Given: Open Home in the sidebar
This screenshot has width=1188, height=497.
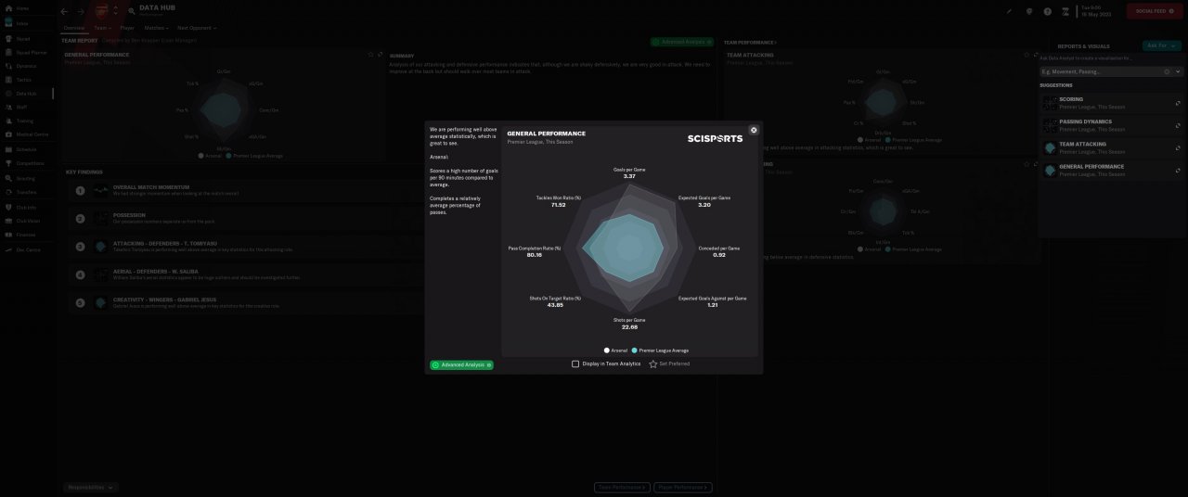Looking at the screenshot, I should [x=26, y=8].
